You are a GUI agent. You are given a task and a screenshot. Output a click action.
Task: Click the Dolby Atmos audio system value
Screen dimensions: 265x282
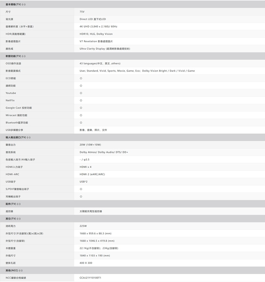point(104,152)
